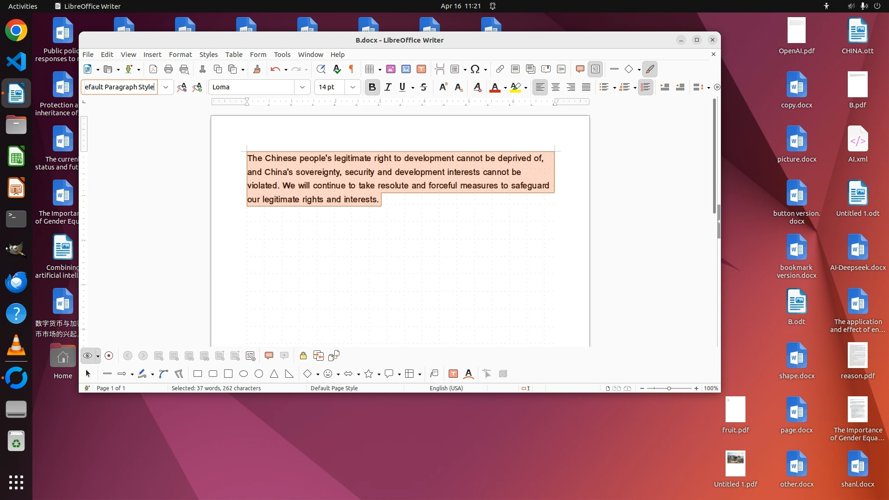Click the Export as PDF icon
Viewport: 889px width, 500px height.
point(153,69)
